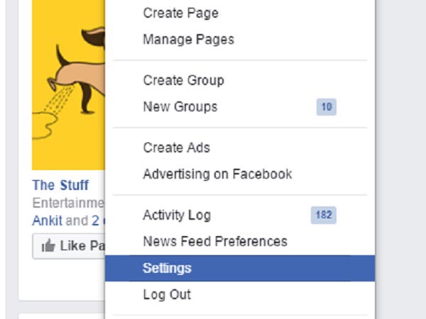Click the thumbs-up icon on Like Page

pos(48,246)
